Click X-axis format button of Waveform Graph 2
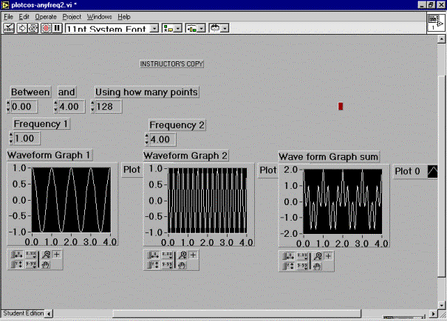 [x=167, y=255]
